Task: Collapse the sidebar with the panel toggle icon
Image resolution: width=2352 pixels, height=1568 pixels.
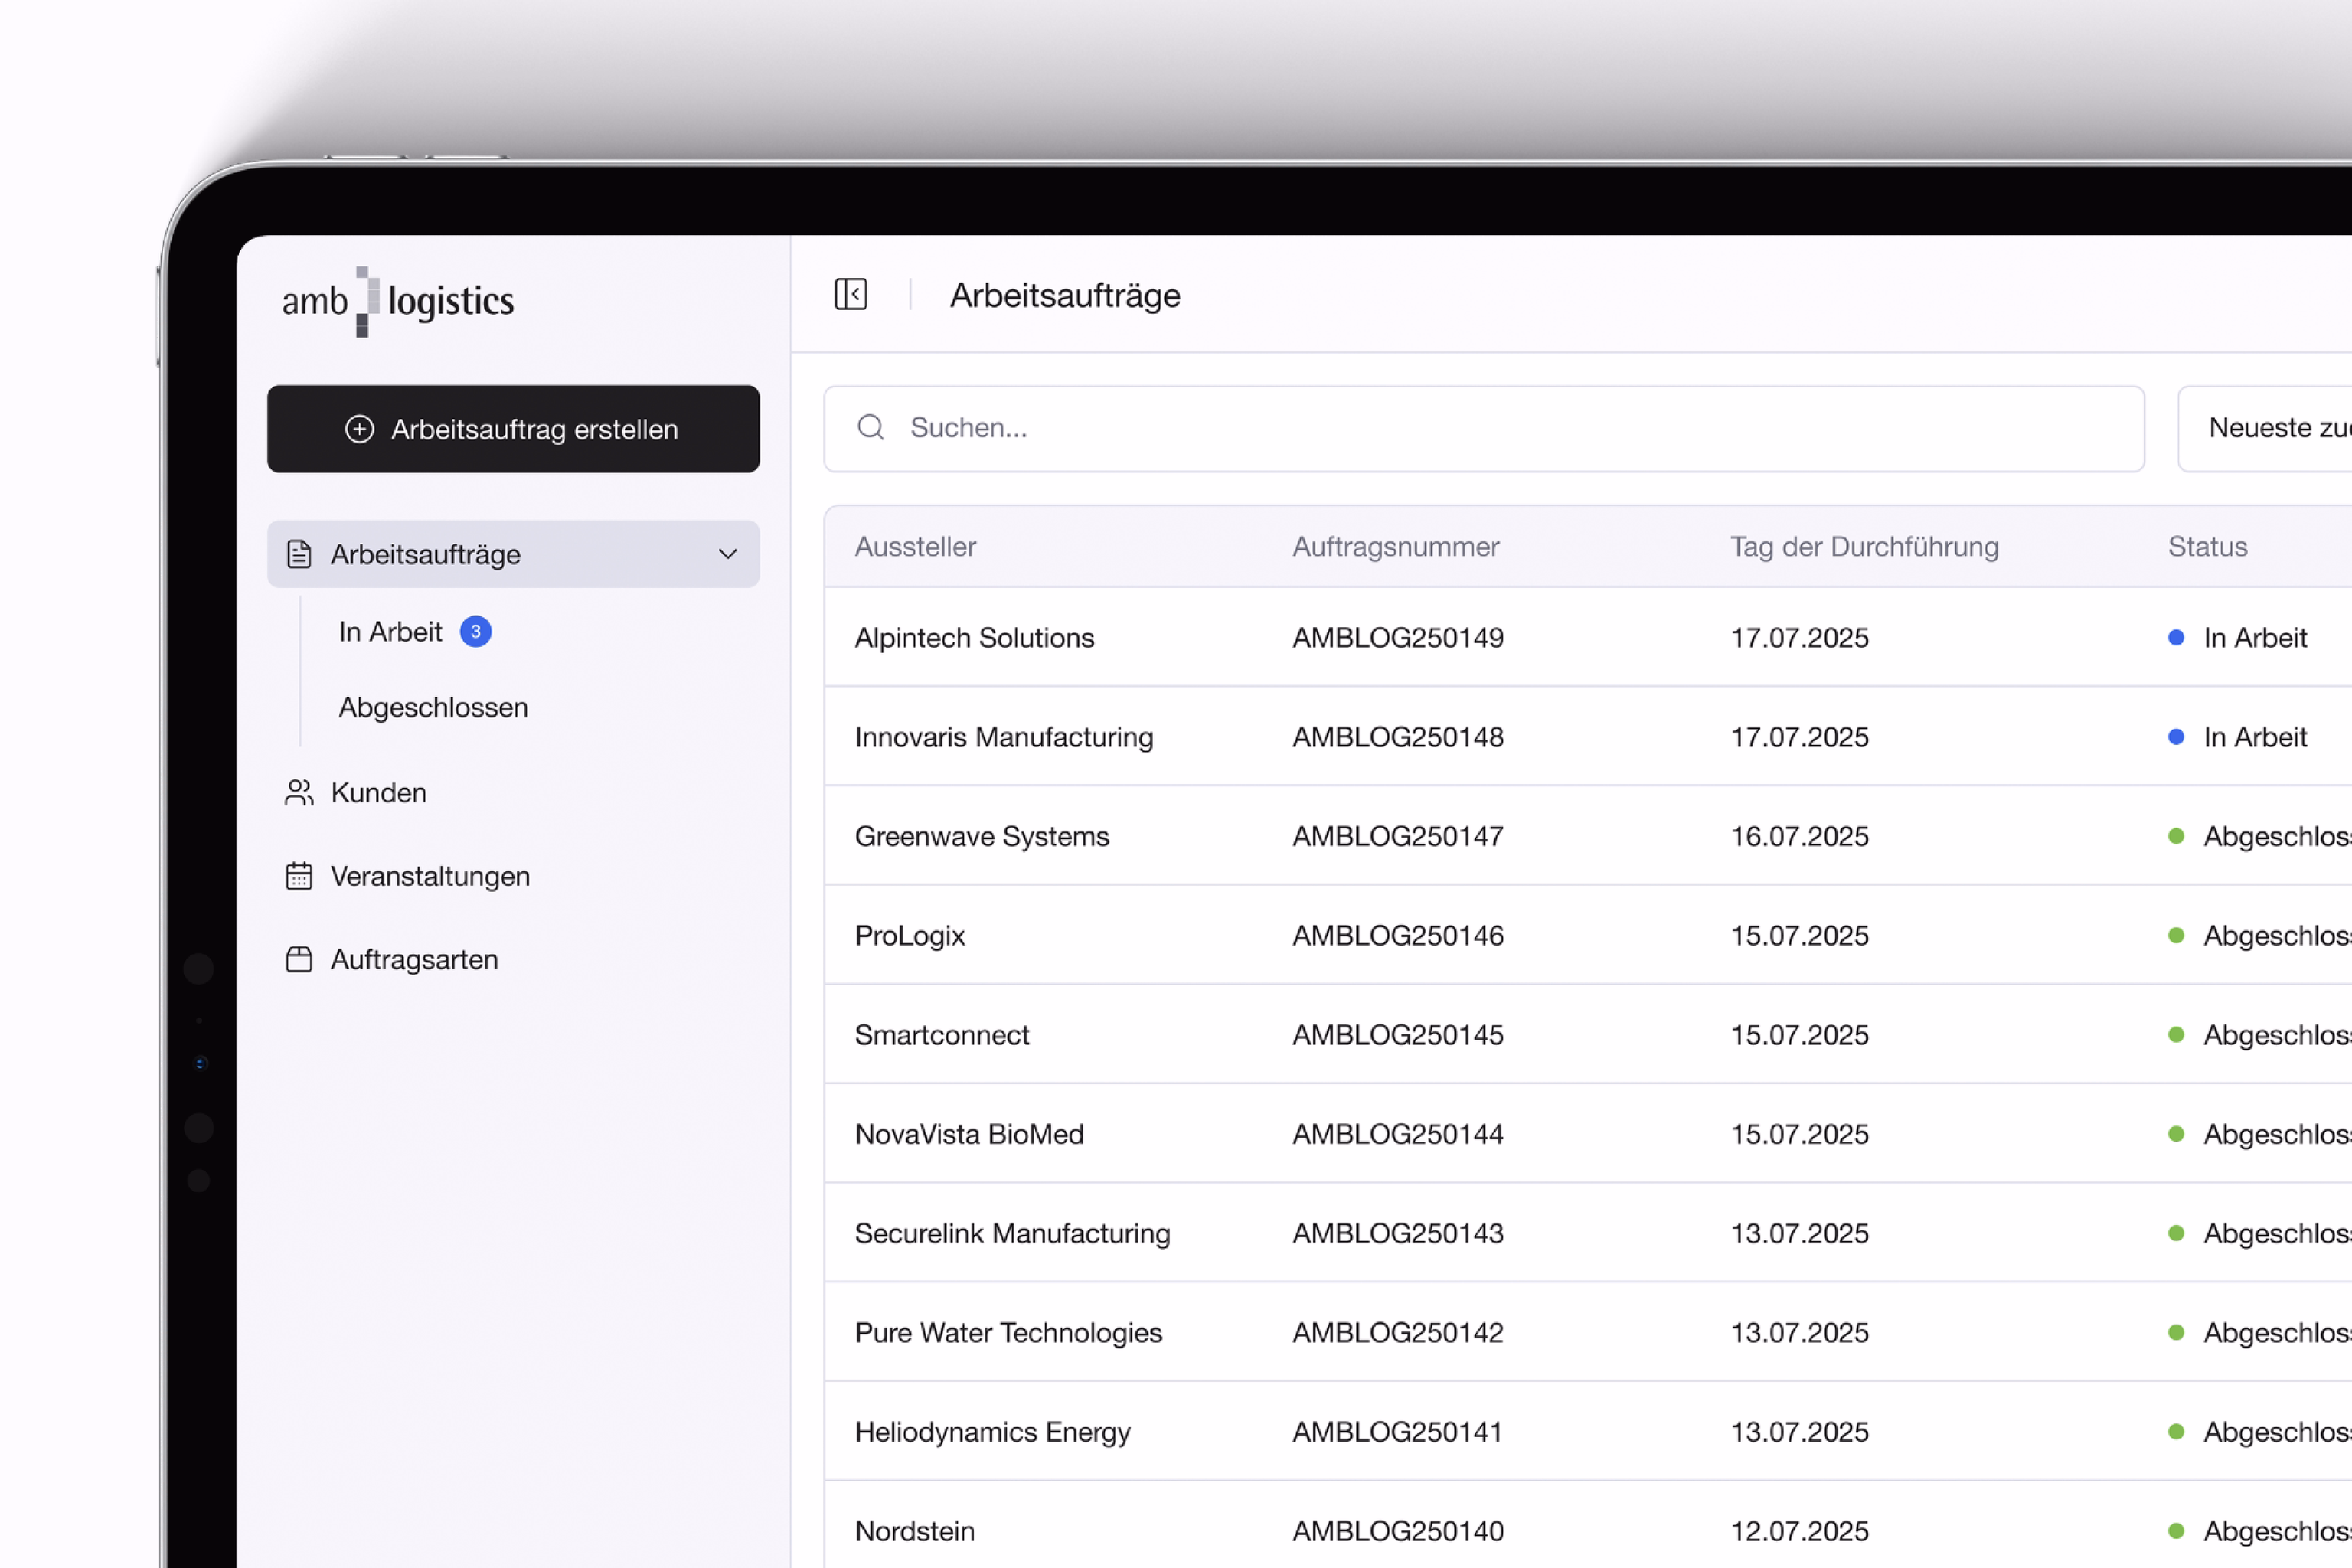Action: (x=851, y=295)
